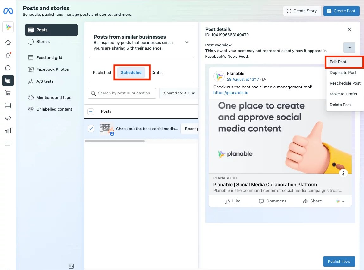Image resolution: width=364 pixels, height=270 pixels.
Task: Open the three-dot post options menu
Action: [349, 47]
